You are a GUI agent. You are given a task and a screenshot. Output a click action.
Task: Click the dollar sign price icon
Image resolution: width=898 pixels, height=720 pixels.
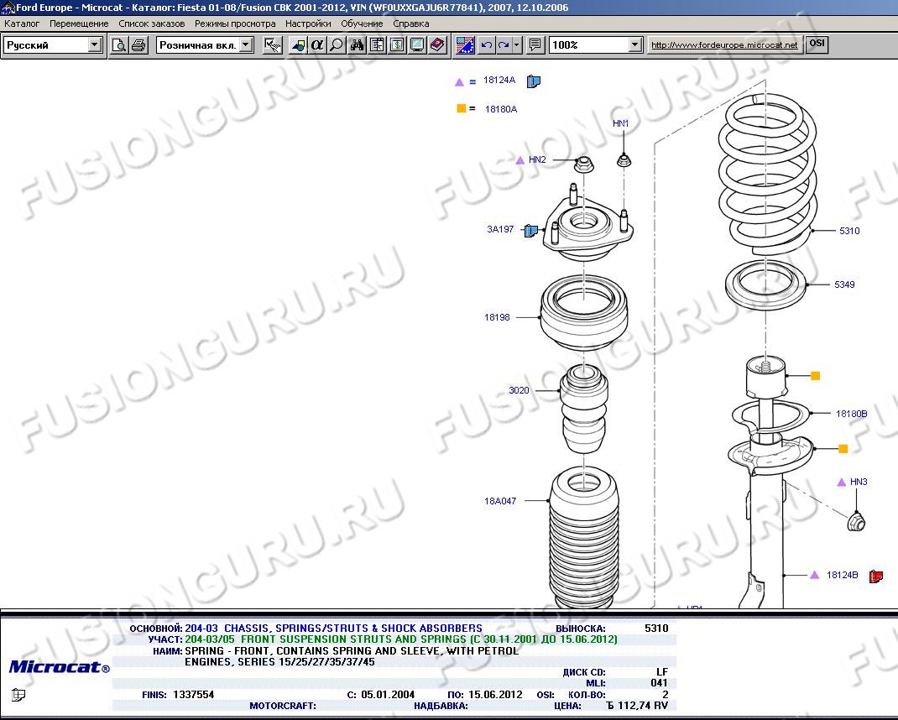click(397, 44)
